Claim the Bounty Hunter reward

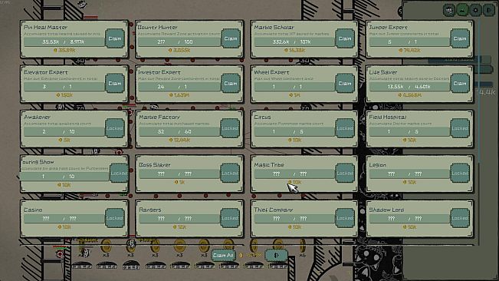click(x=230, y=38)
